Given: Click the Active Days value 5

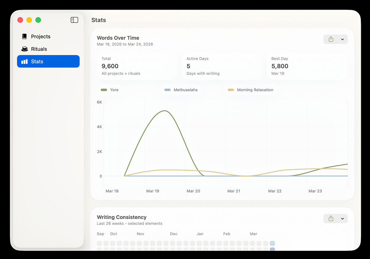Looking at the screenshot, I should coord(188,66).
